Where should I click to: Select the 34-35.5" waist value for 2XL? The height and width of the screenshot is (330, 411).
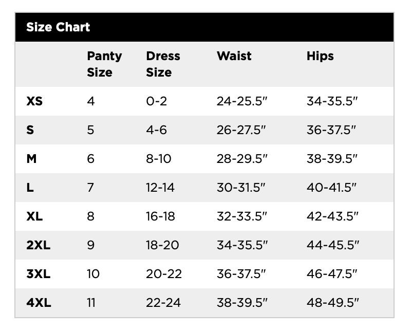coord(242,245)
